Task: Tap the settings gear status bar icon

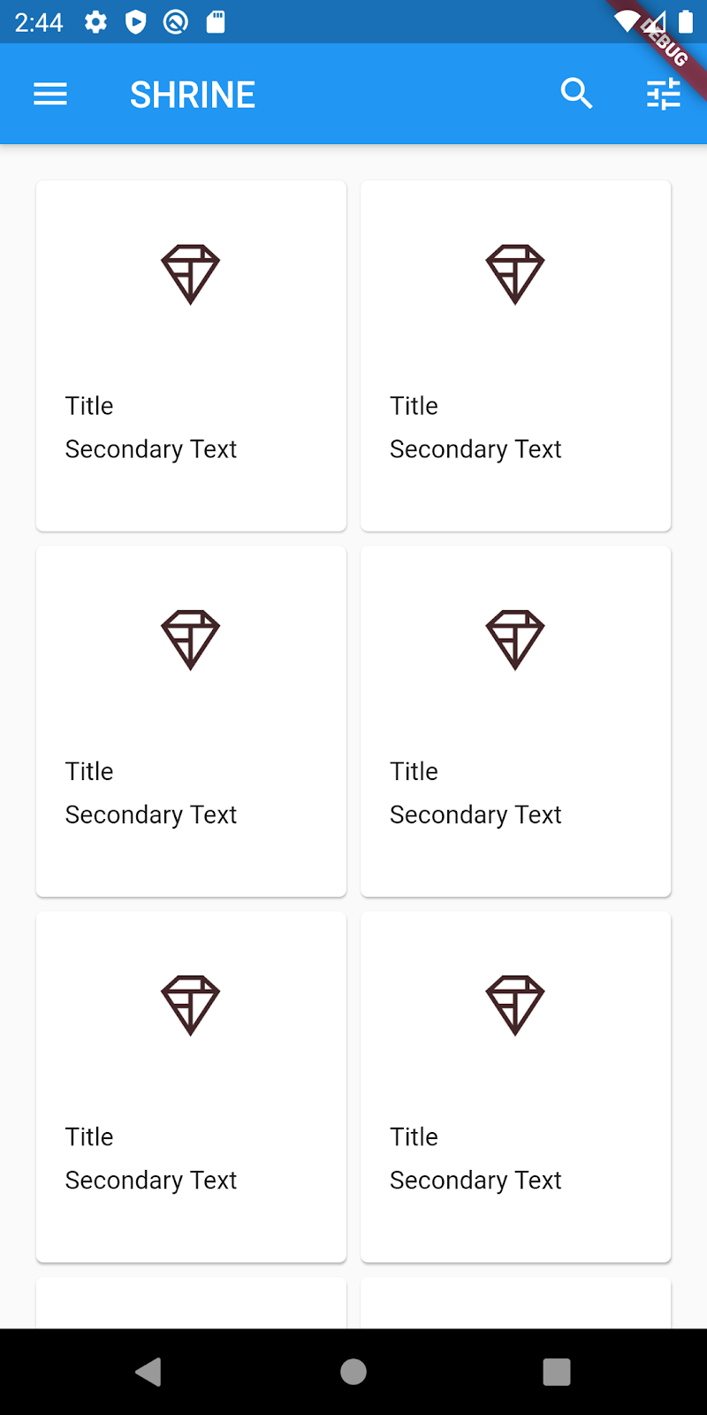Action: click(95, 22)
